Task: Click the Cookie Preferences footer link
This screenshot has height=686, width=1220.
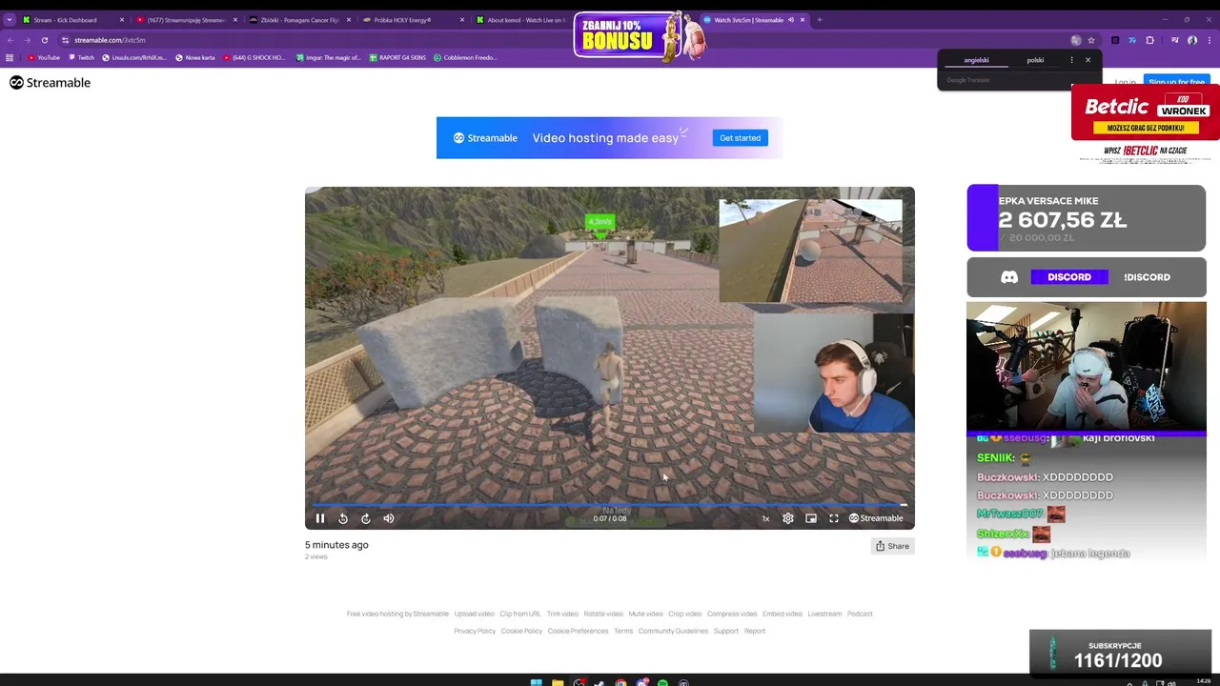Action: (578, 631)
